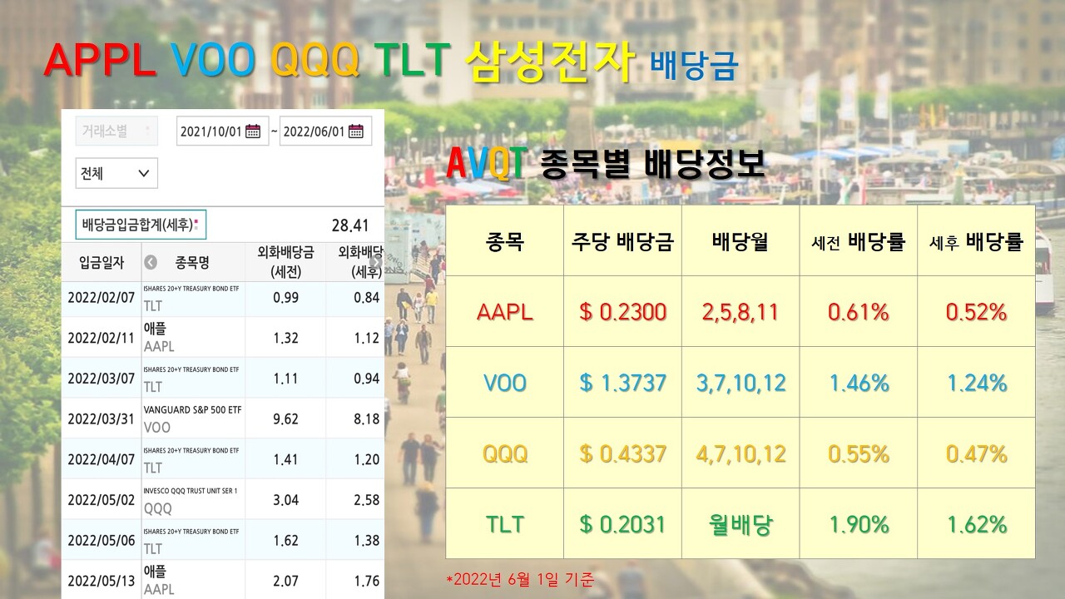Click AAPL cell in dividend info table

pyautogui.click(x=505, y=312)
